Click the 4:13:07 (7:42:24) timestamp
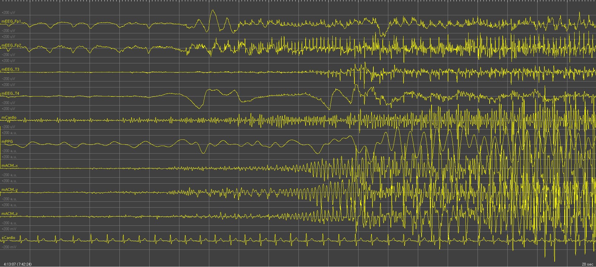596x267 pixels. click(x=17, y=264)
